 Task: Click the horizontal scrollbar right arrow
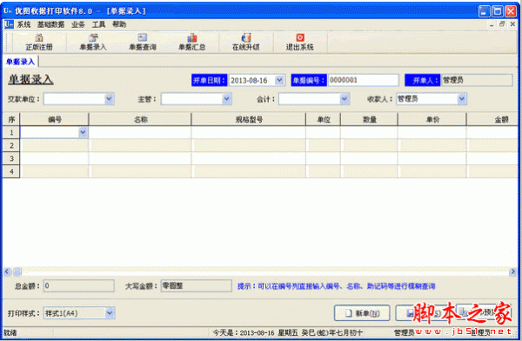(512, 271)
